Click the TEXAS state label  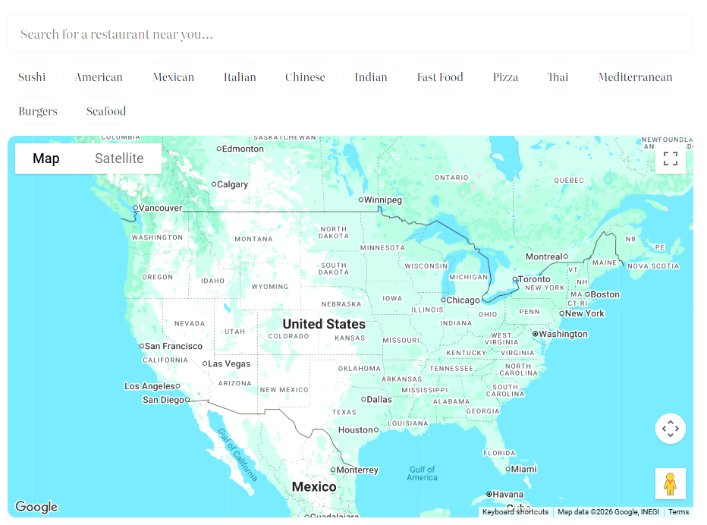[x=344, y=412]
